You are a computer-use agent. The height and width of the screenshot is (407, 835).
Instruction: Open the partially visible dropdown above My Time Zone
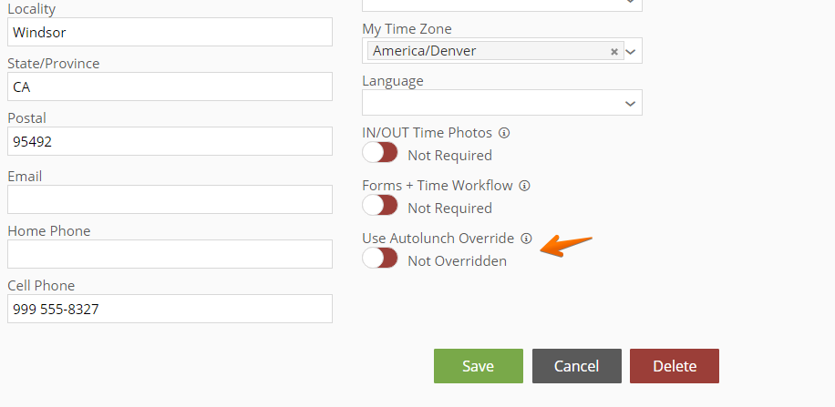pyautogui.click(x=502, y=5)
